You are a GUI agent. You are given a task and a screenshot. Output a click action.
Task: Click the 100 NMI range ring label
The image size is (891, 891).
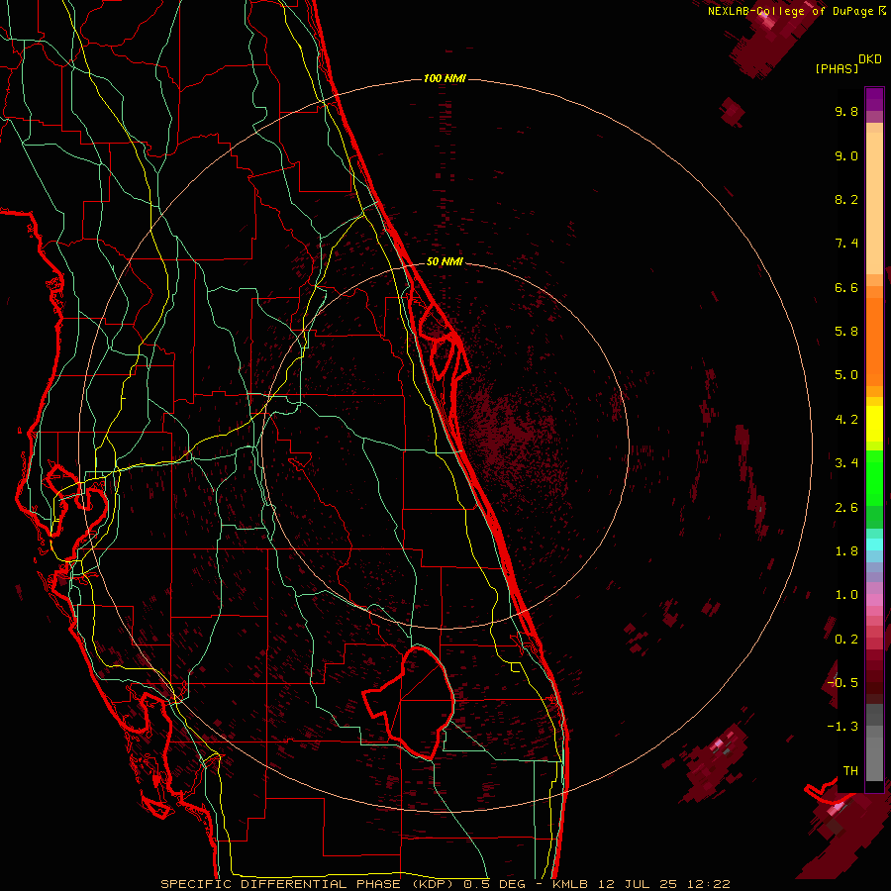click(445, 78)
